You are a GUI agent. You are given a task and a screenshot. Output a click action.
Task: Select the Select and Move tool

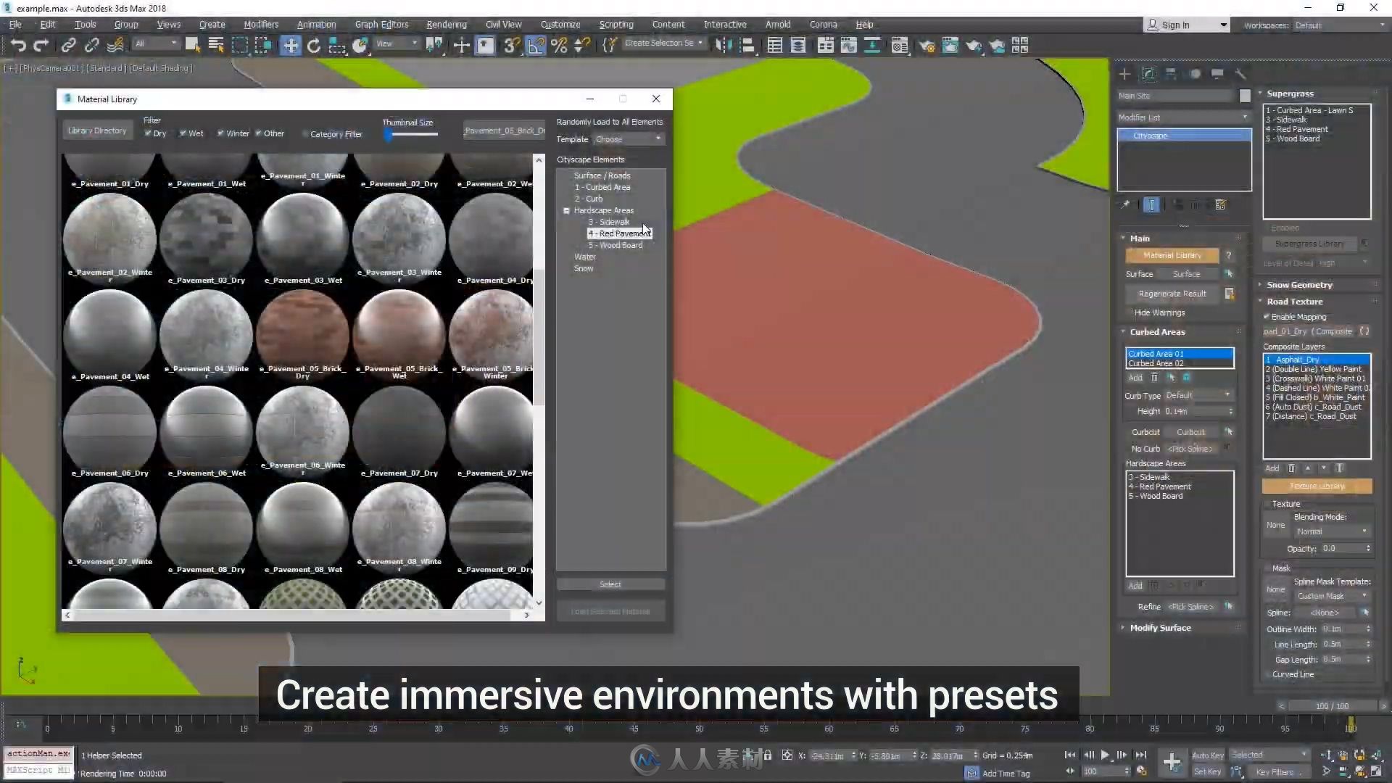tap(290, 46)
